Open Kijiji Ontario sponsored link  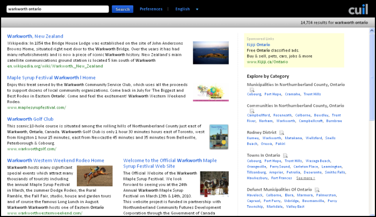(x=258, y=45)
